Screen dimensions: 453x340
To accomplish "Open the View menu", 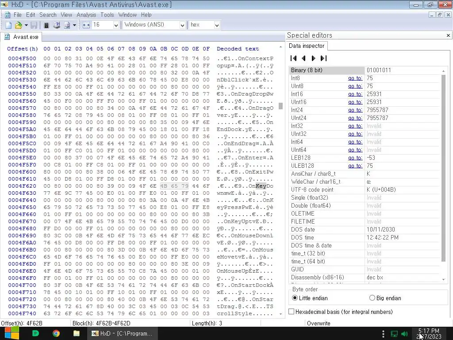I will [66, 15].
